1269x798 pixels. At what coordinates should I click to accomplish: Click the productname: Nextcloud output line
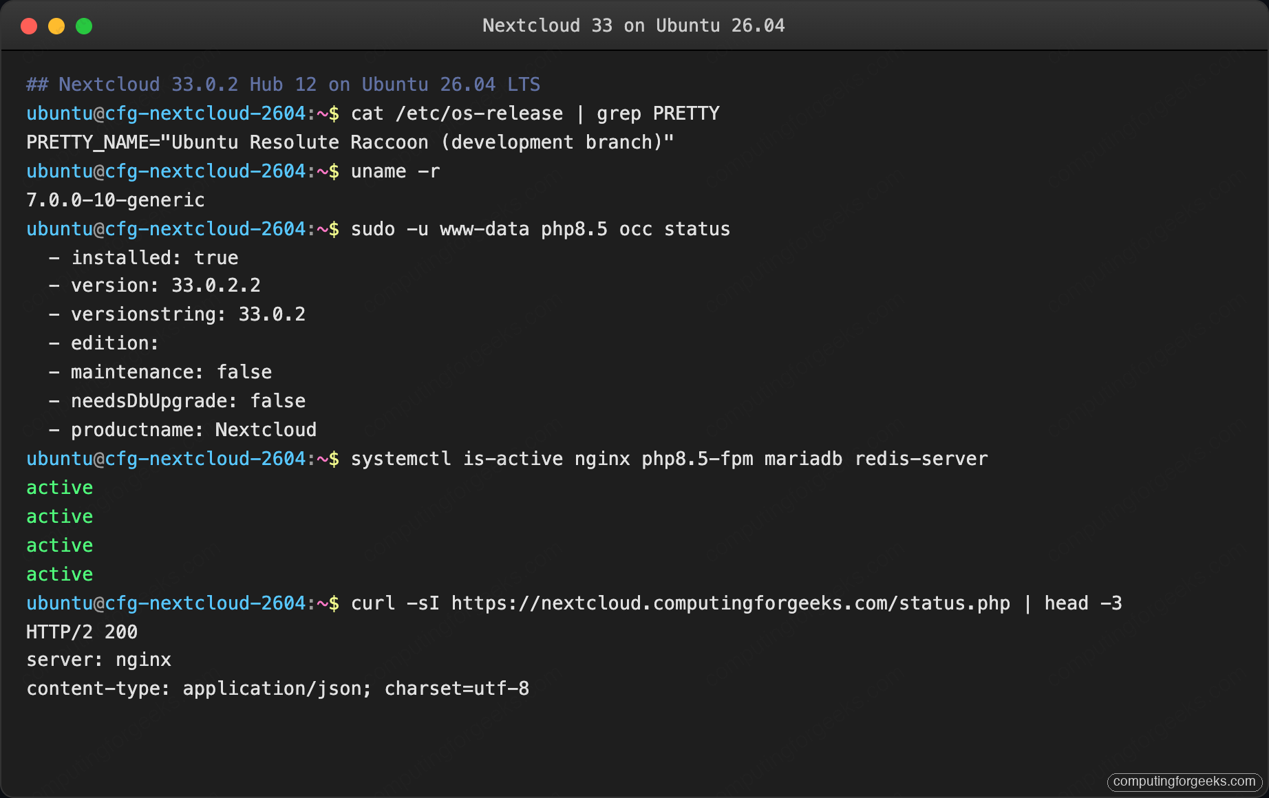182,430
